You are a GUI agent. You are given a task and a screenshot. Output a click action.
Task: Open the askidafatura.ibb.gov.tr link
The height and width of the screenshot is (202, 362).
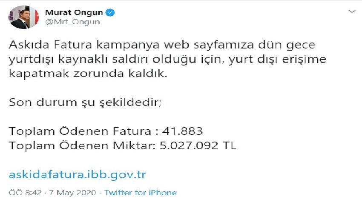78,174
